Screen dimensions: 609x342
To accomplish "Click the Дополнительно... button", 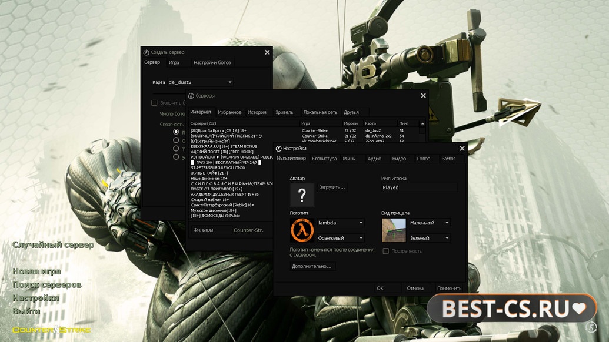I will click(312, 266).
